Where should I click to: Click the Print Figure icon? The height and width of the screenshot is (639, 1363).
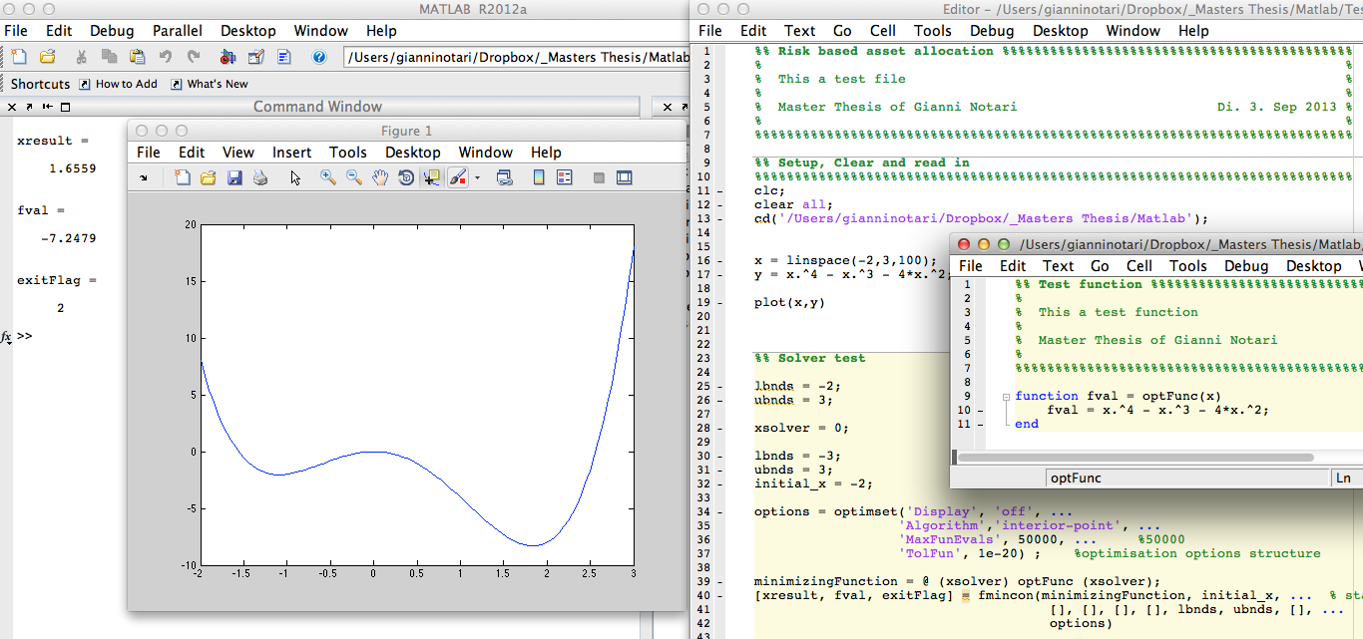[259, 177]
